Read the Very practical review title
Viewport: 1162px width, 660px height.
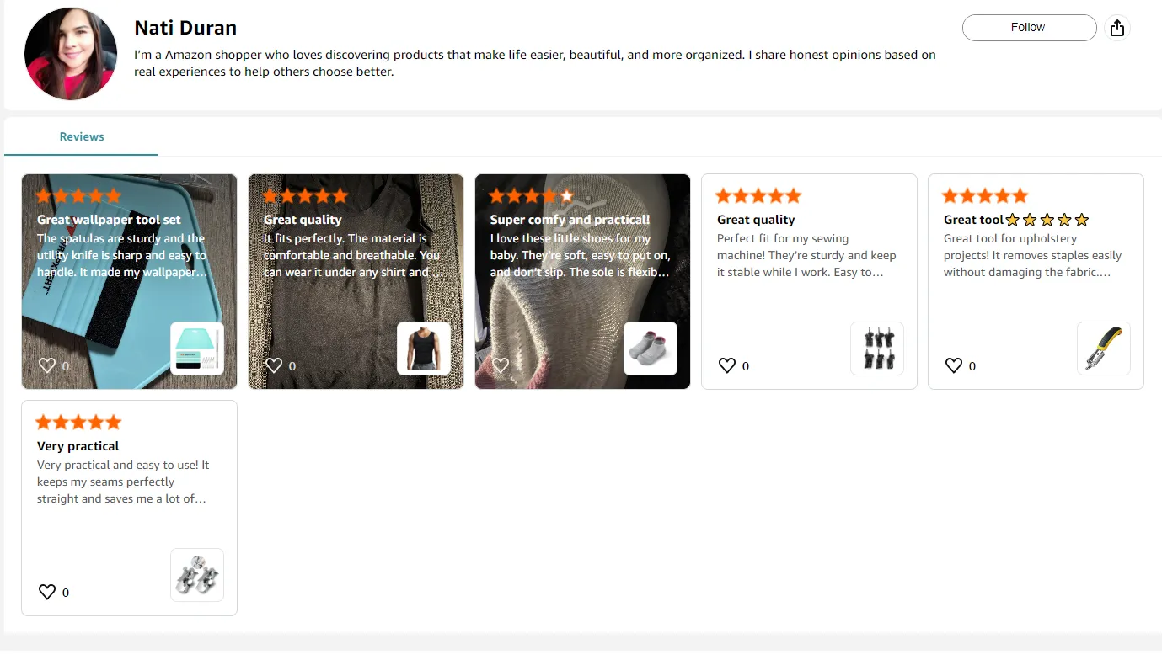click(x=78, y=446)
